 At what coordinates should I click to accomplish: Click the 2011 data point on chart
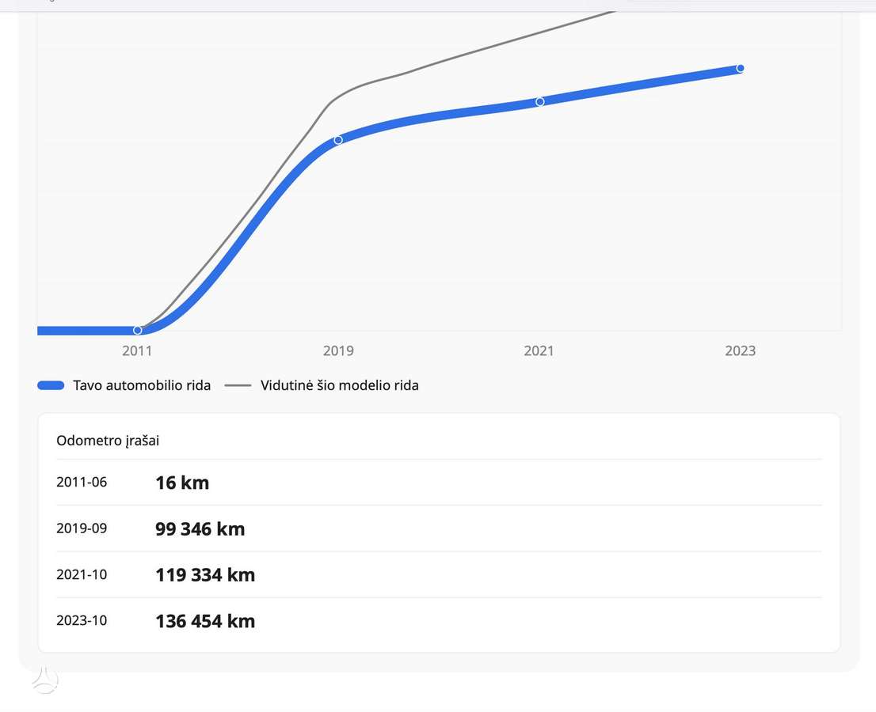click(138, 331)
